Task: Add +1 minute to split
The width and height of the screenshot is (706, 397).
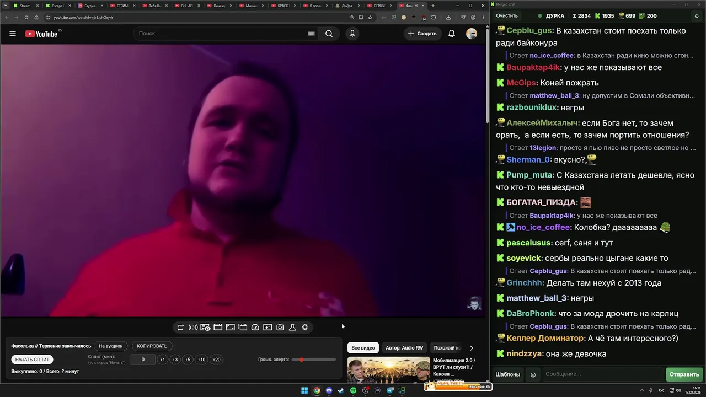Action: click(x=162, y=360)
